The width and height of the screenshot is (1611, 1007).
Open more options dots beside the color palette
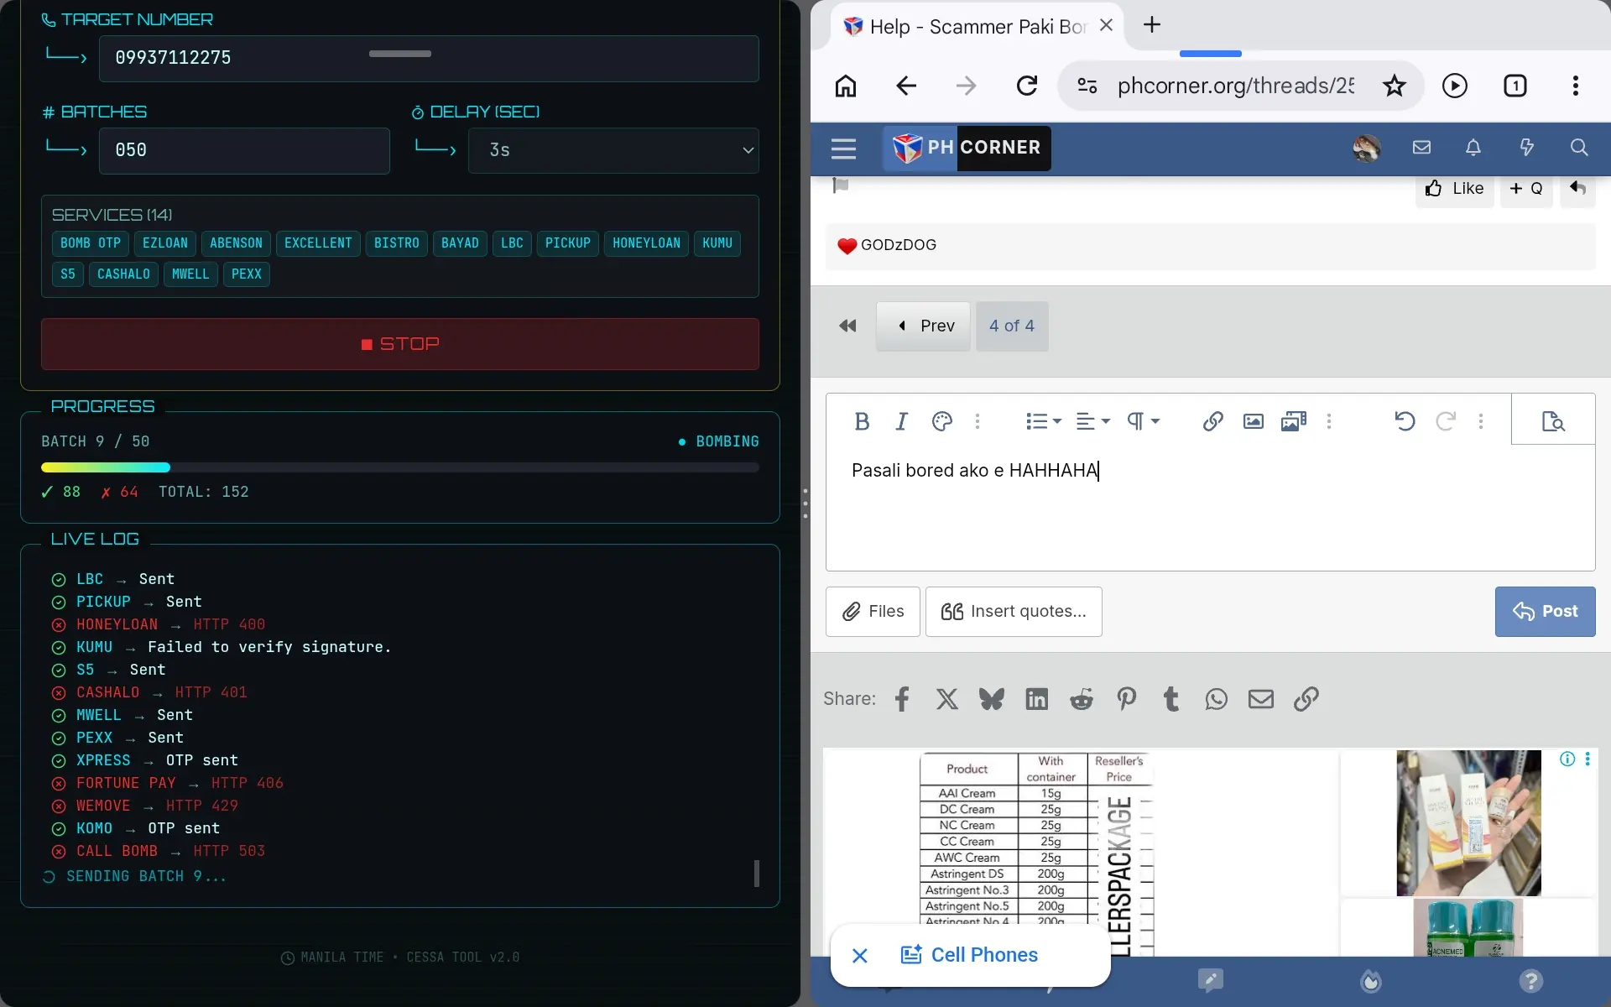click(978, 421)
